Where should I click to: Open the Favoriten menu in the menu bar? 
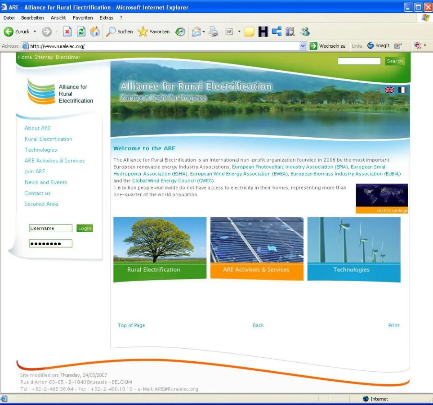click(83, 18)
